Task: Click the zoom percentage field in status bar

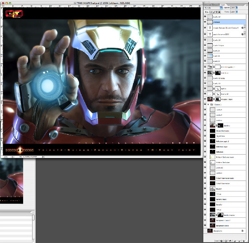Action: pos(6,157)
